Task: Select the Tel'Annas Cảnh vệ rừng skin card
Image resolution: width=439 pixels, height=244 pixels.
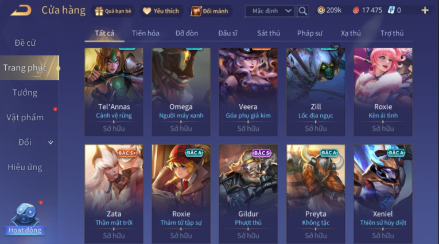Action: 114,92
